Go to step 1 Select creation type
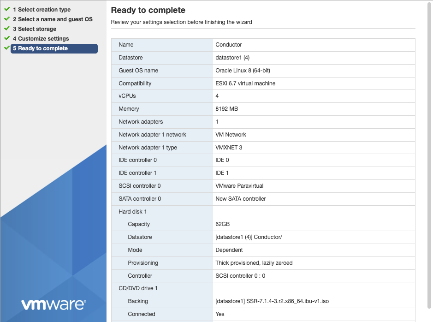The image size is (433, 322). coord(42,10)
